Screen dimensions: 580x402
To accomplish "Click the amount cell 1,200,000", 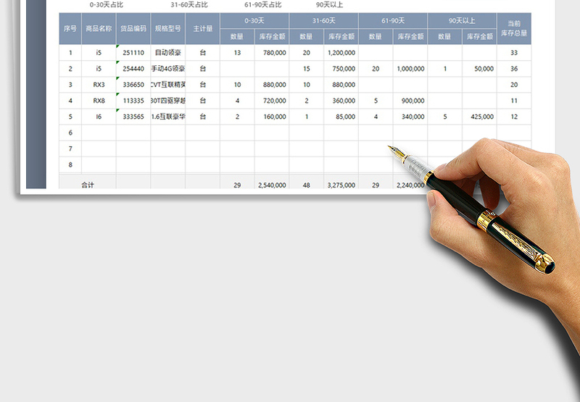I will [x=341, y=53].
